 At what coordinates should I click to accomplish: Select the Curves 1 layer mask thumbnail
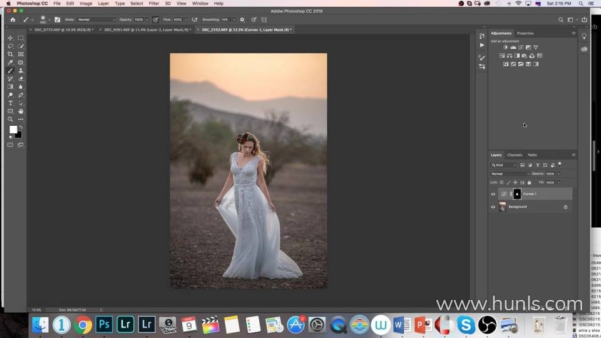coord(517,194)
